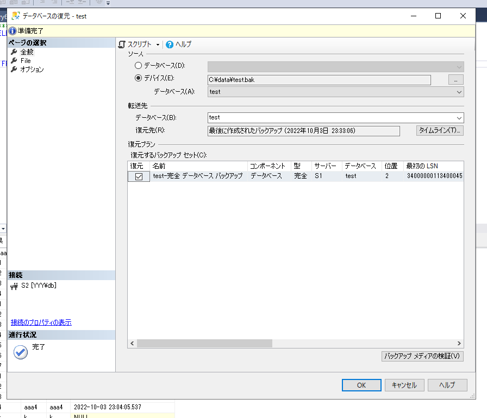Choose the デバイス(E) source radio button

(x=138, y=78)
